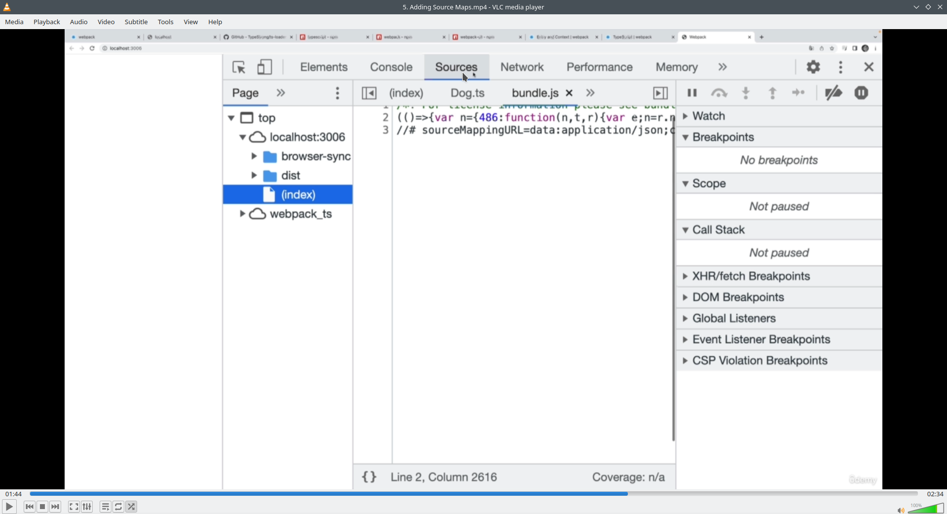947x514 pixels.
Task: Collapse the localhost:3006 tree node
Action: tap(242, 137)
